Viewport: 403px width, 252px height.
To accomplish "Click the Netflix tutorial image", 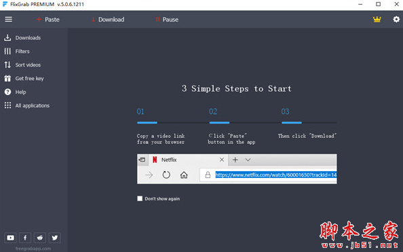I will (x=237, y=169).
